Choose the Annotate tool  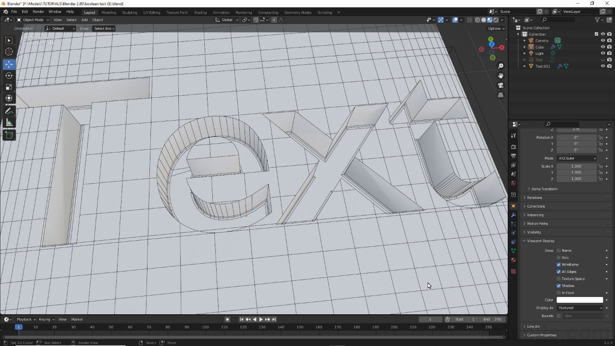pos(9,111)
